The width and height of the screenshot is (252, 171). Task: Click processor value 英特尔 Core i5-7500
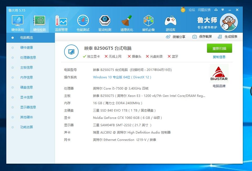(121, 89)
